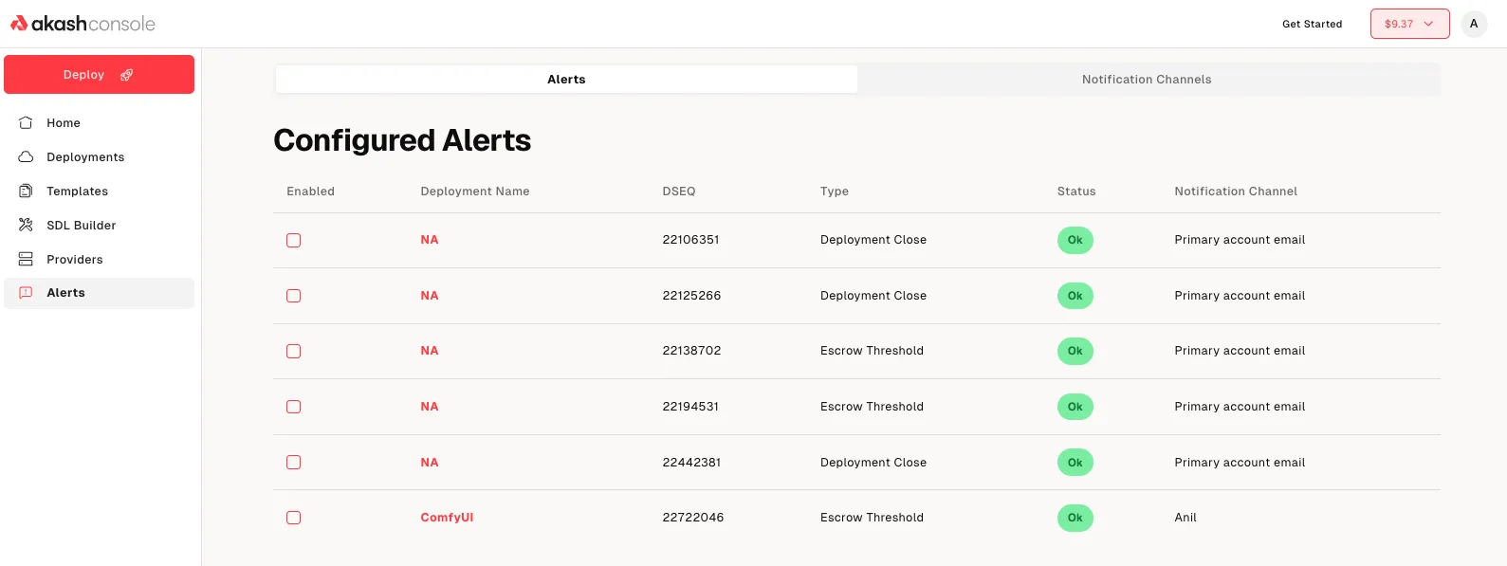Select the Alerts tab
Screen dimensions: 1507x566
point(566,80)
